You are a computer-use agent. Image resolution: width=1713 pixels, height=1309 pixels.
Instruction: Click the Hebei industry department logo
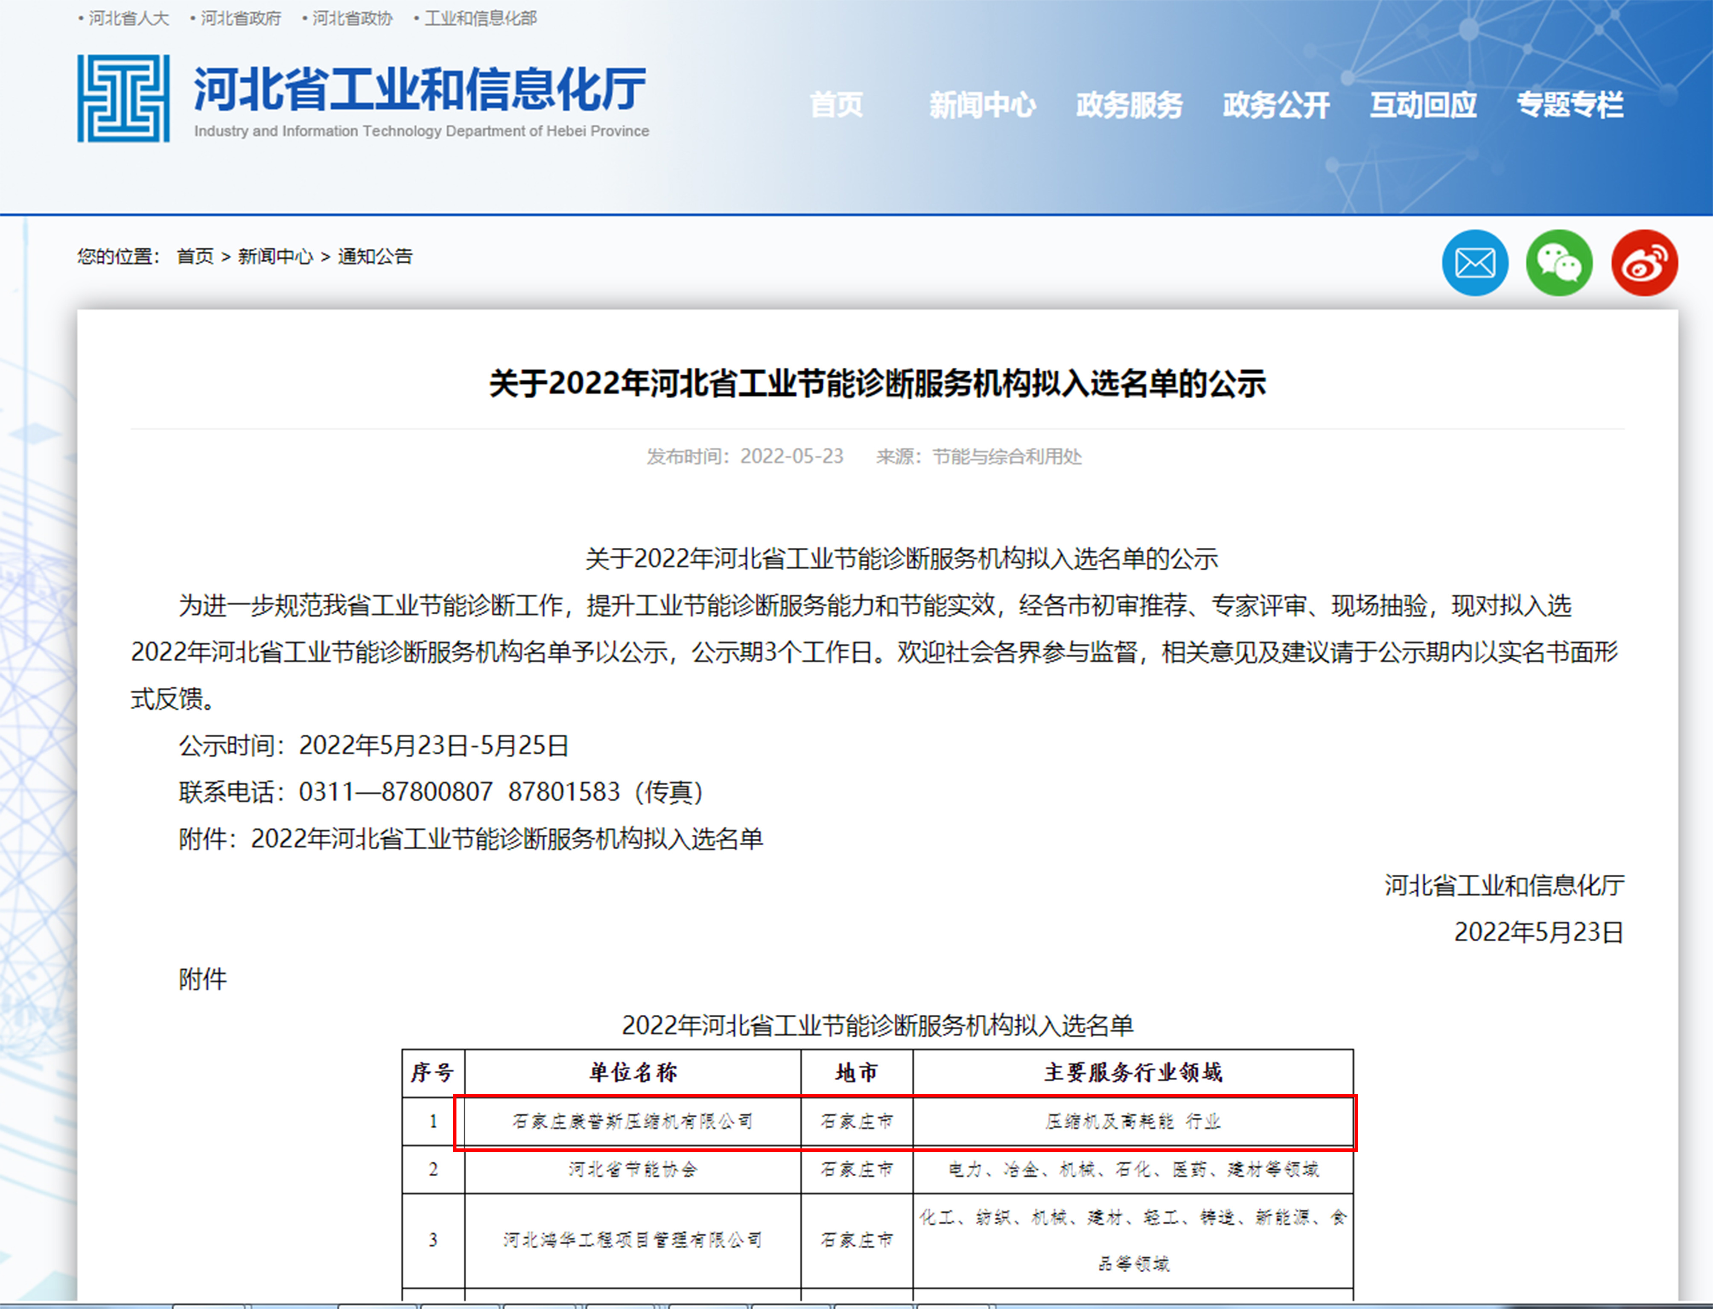tap(123, 98)
